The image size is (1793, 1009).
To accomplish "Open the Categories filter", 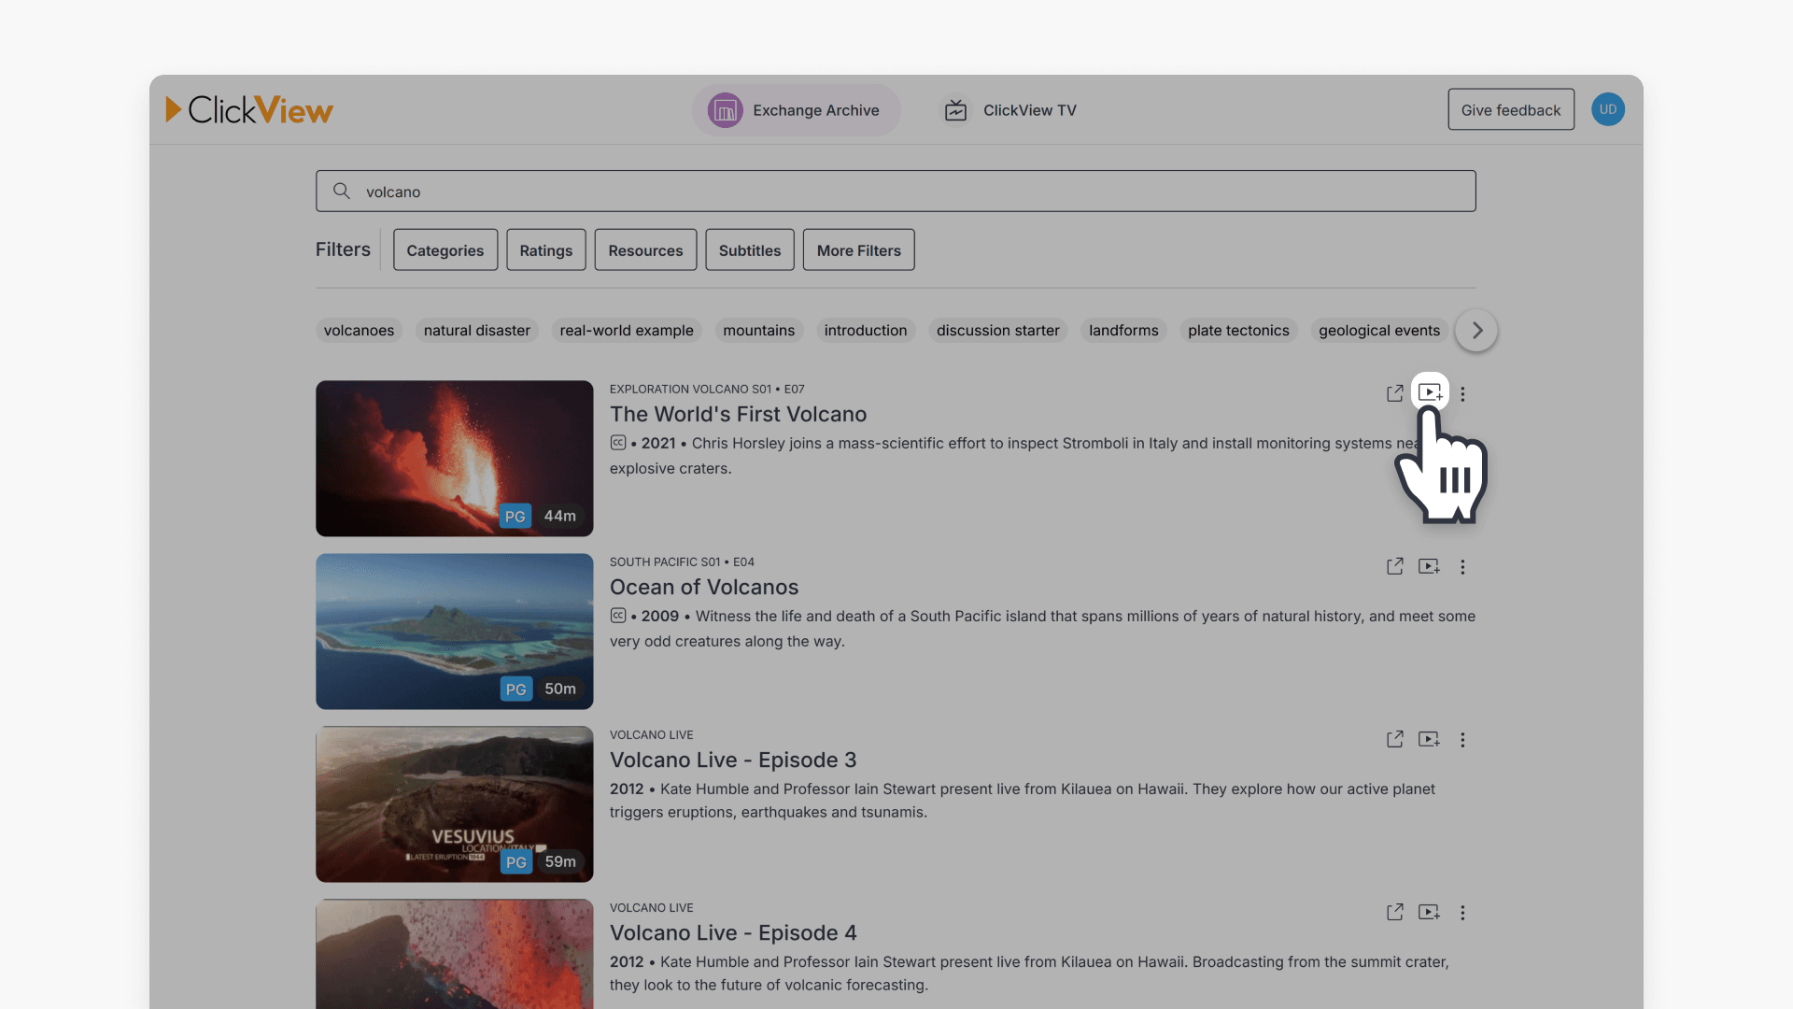I will click(445, 249).
